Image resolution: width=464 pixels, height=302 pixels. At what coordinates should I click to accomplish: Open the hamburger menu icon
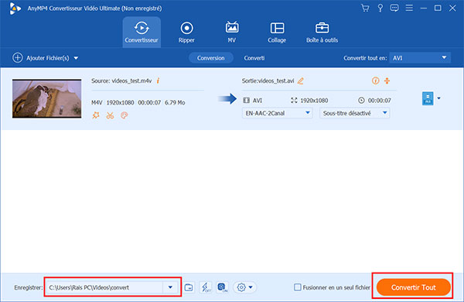[409, 8]
